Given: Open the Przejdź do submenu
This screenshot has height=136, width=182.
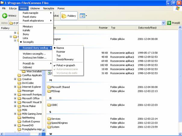Looking at the screenshot, I should (36, 63).
